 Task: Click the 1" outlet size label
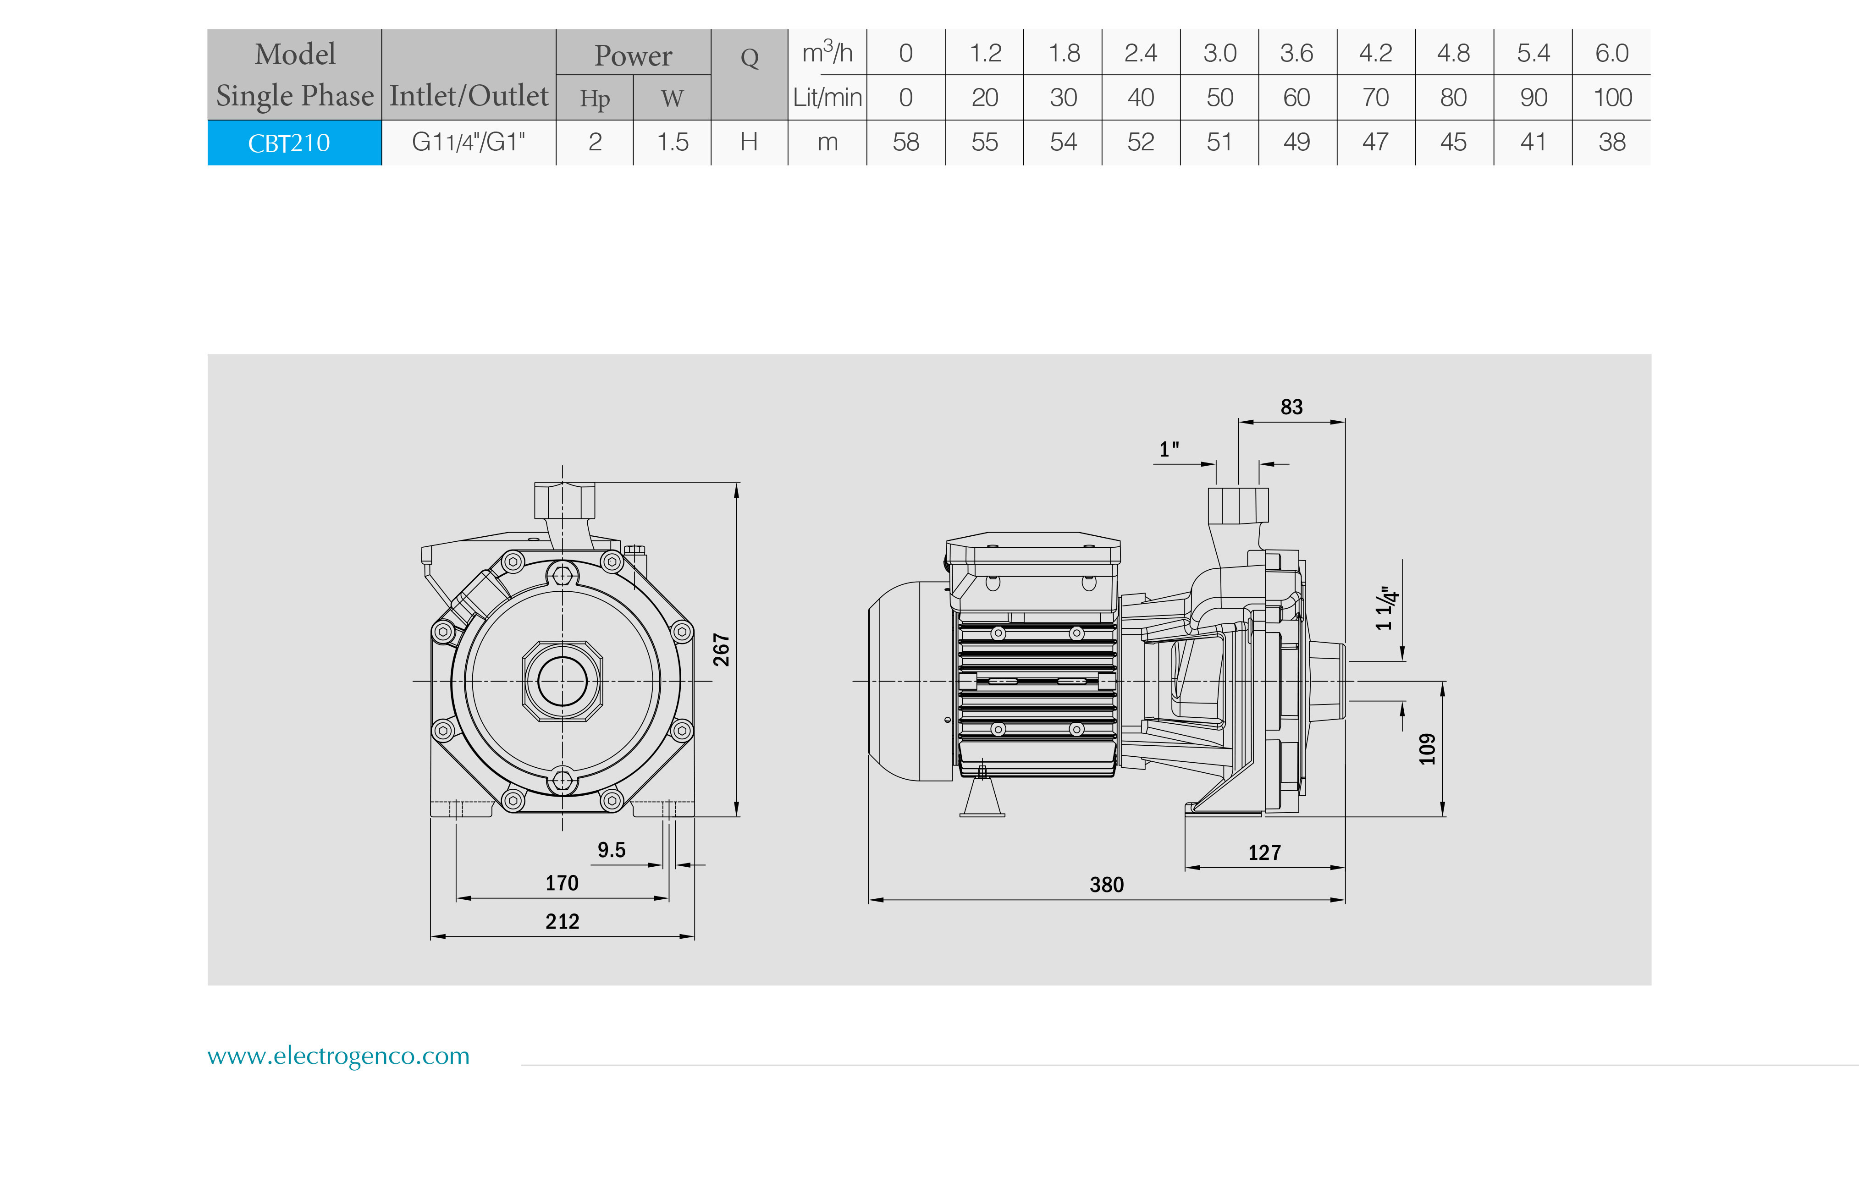[1169, 449]
